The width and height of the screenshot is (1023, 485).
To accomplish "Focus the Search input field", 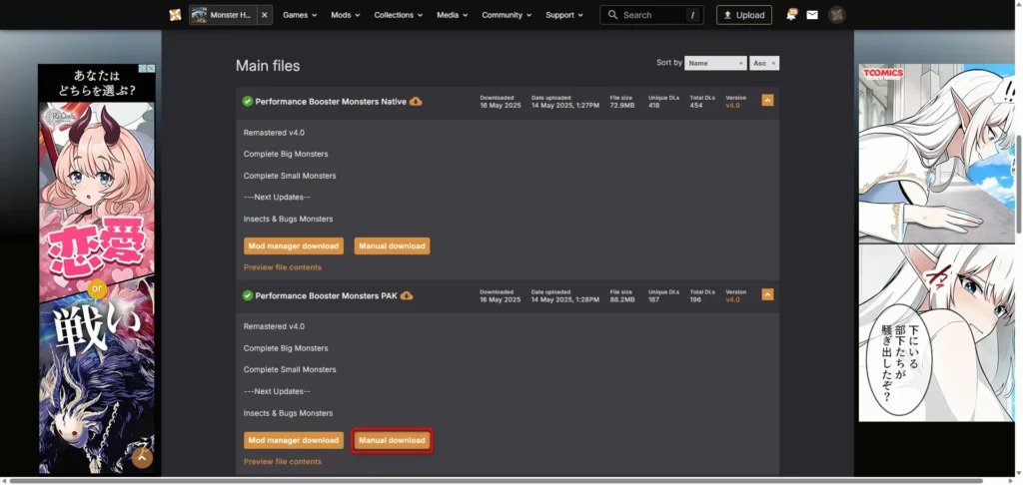I will 651,15.
